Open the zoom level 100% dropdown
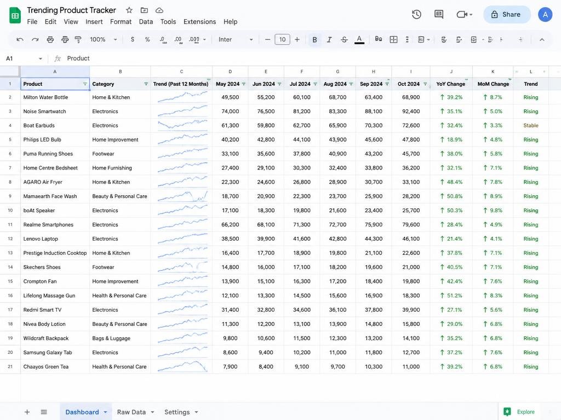Screen dimensions: 561x420 [x=104, y=39]
